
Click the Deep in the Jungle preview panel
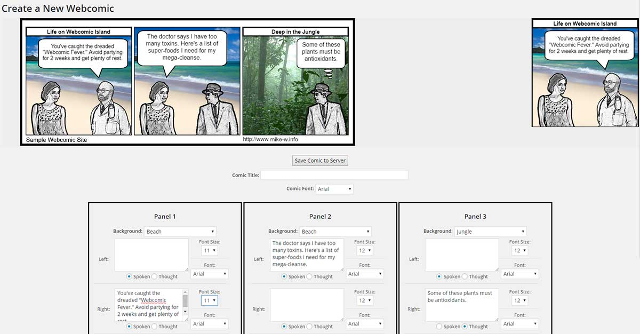tap(295, 81)
